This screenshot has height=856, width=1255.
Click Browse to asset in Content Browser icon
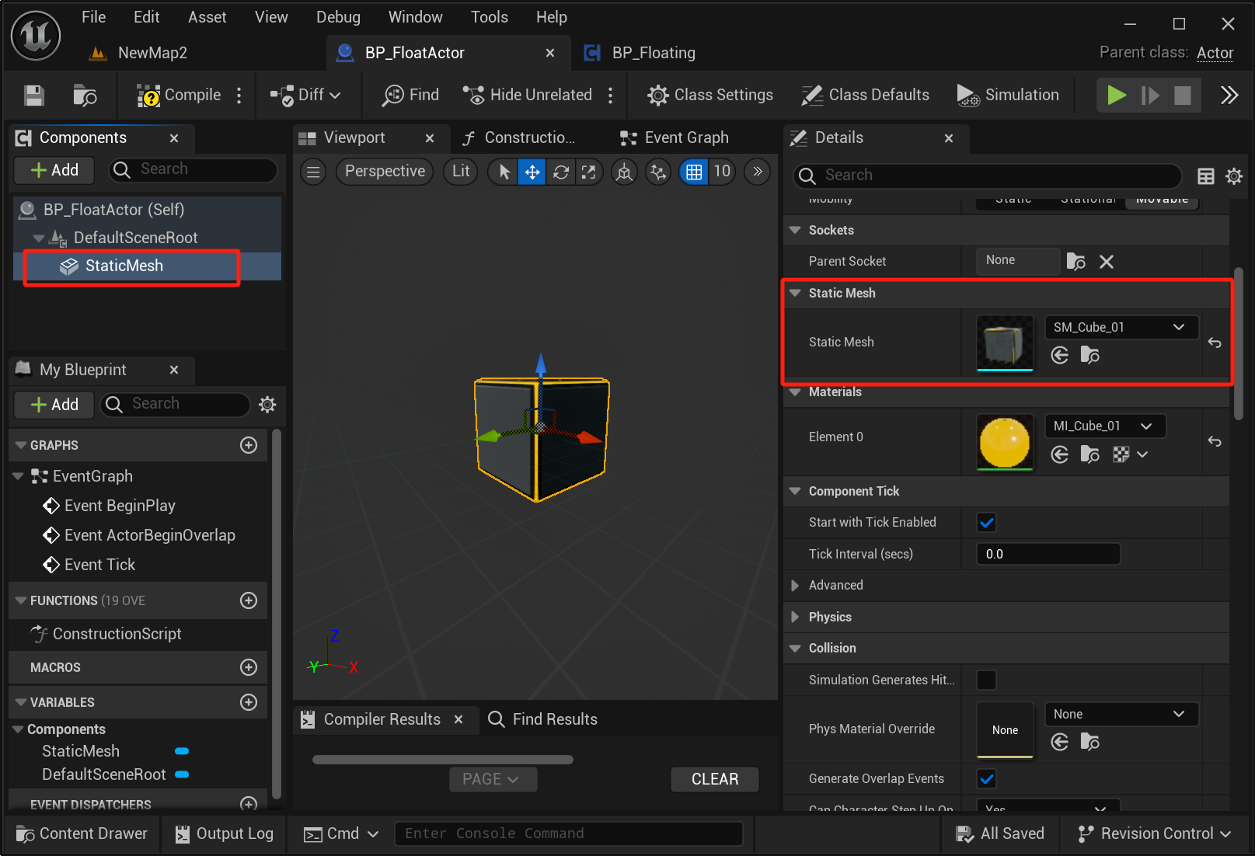pyautogui.click(x=85, y=96)
